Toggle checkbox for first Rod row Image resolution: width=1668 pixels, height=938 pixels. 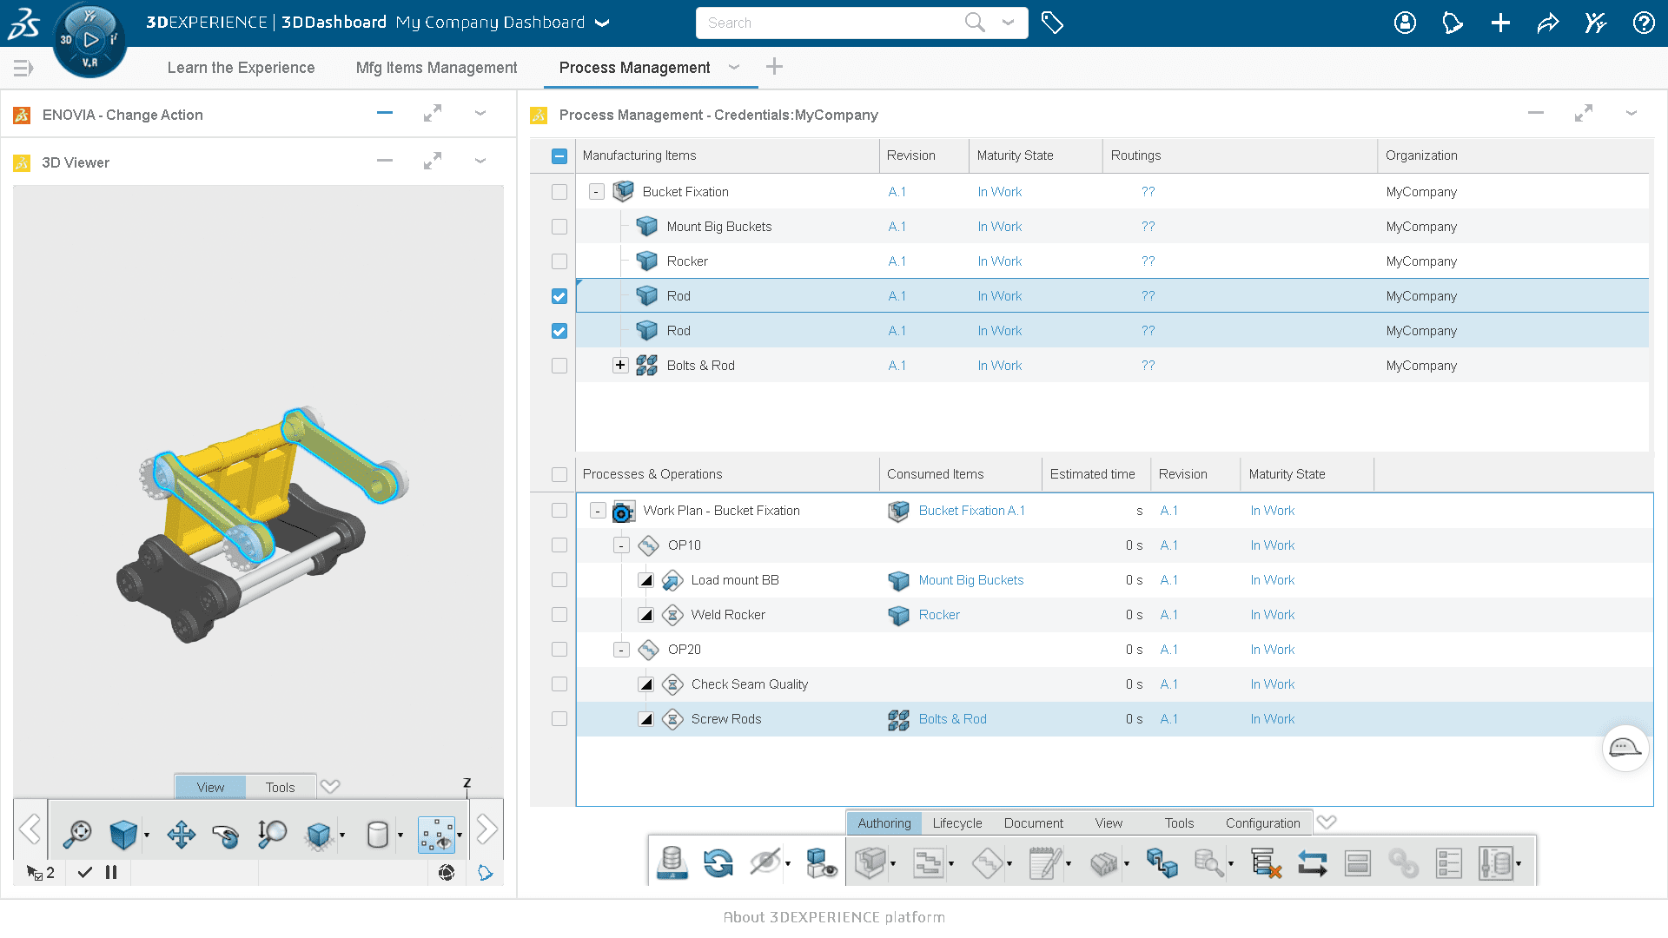point(559,295)
